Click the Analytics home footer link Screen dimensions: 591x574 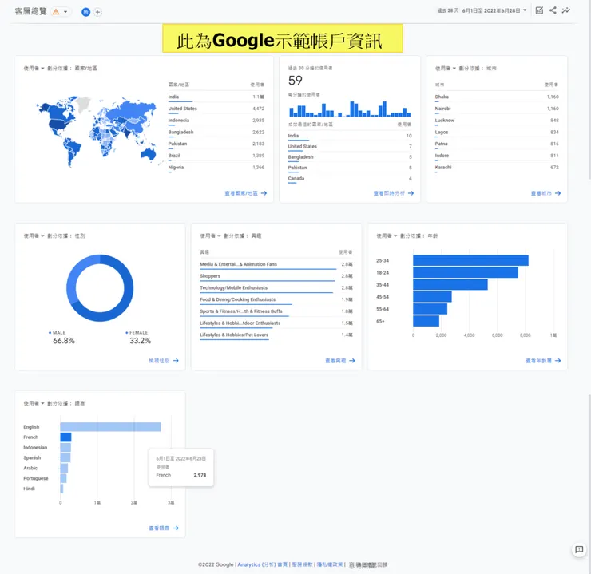262,564
